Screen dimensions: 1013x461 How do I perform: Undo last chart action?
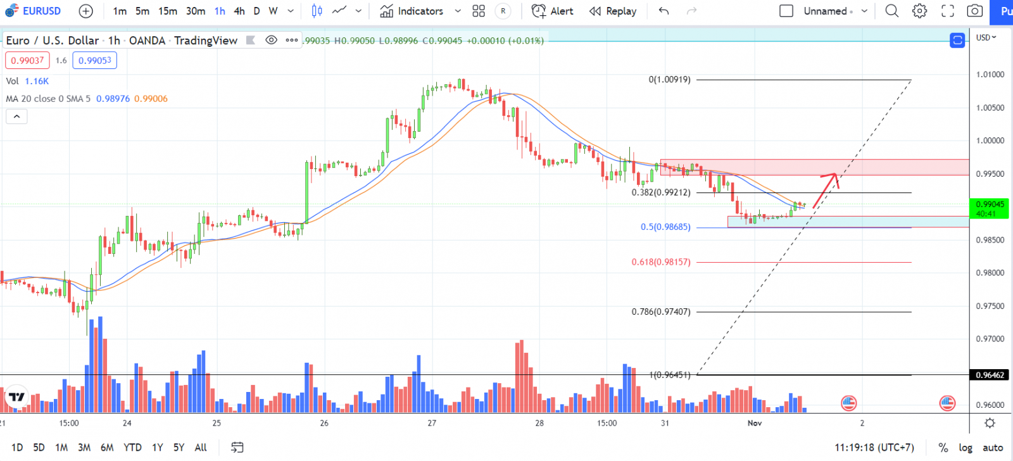pyautogui.click(x=664, y=11)
